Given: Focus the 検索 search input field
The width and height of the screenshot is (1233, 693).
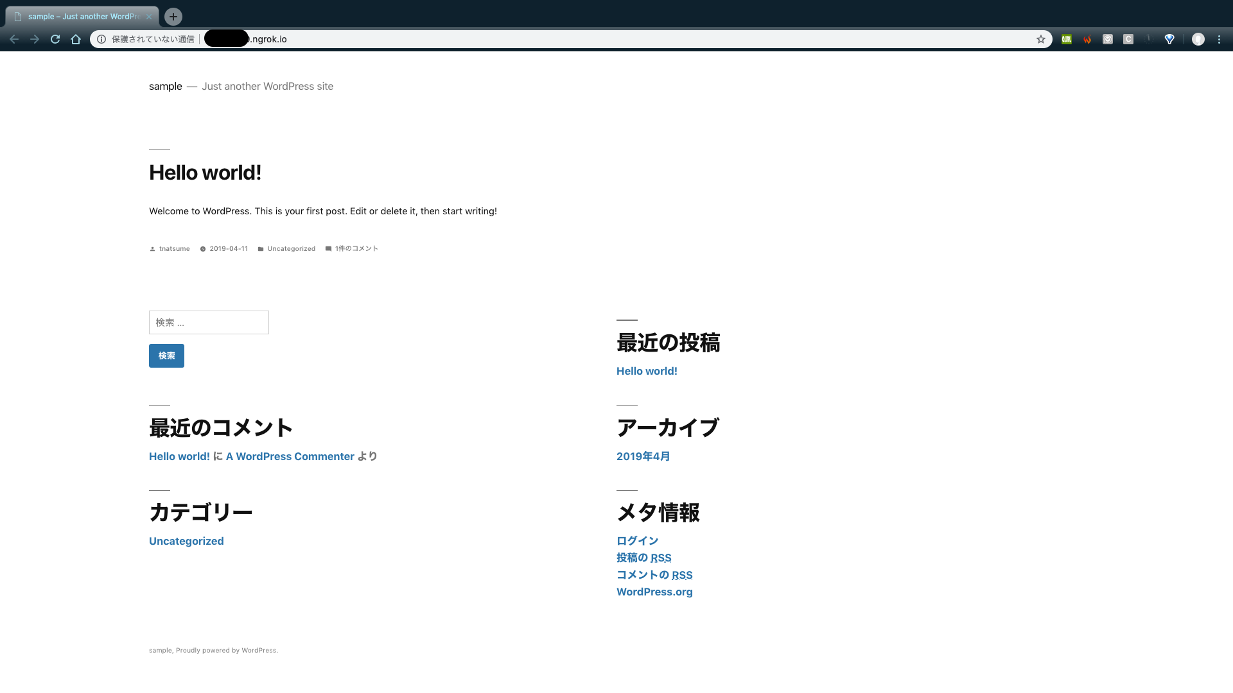Looking at the screenshot, I should click(209, 323).
